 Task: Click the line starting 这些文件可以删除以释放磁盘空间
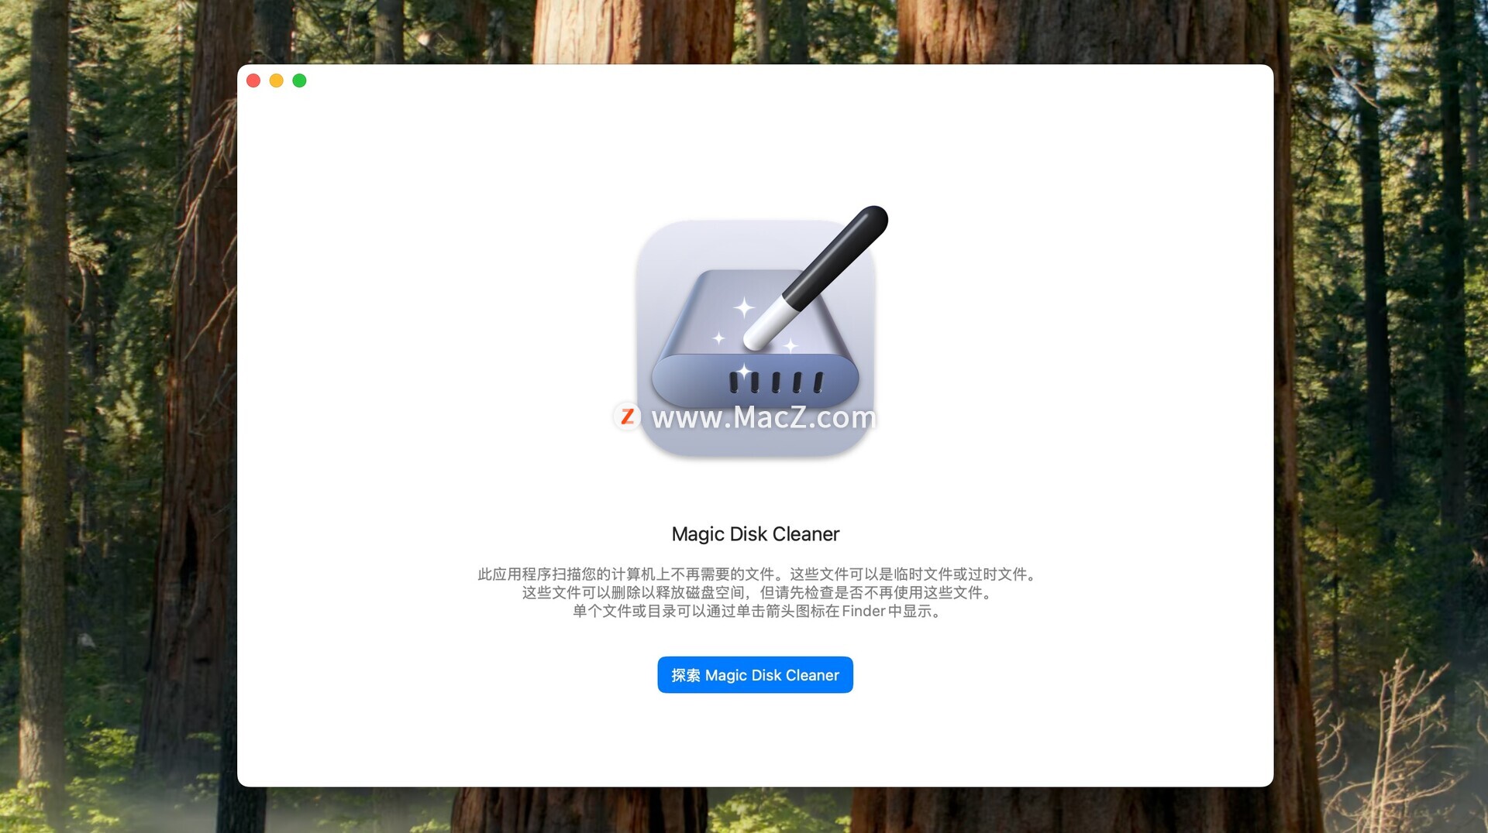point(756,593)
